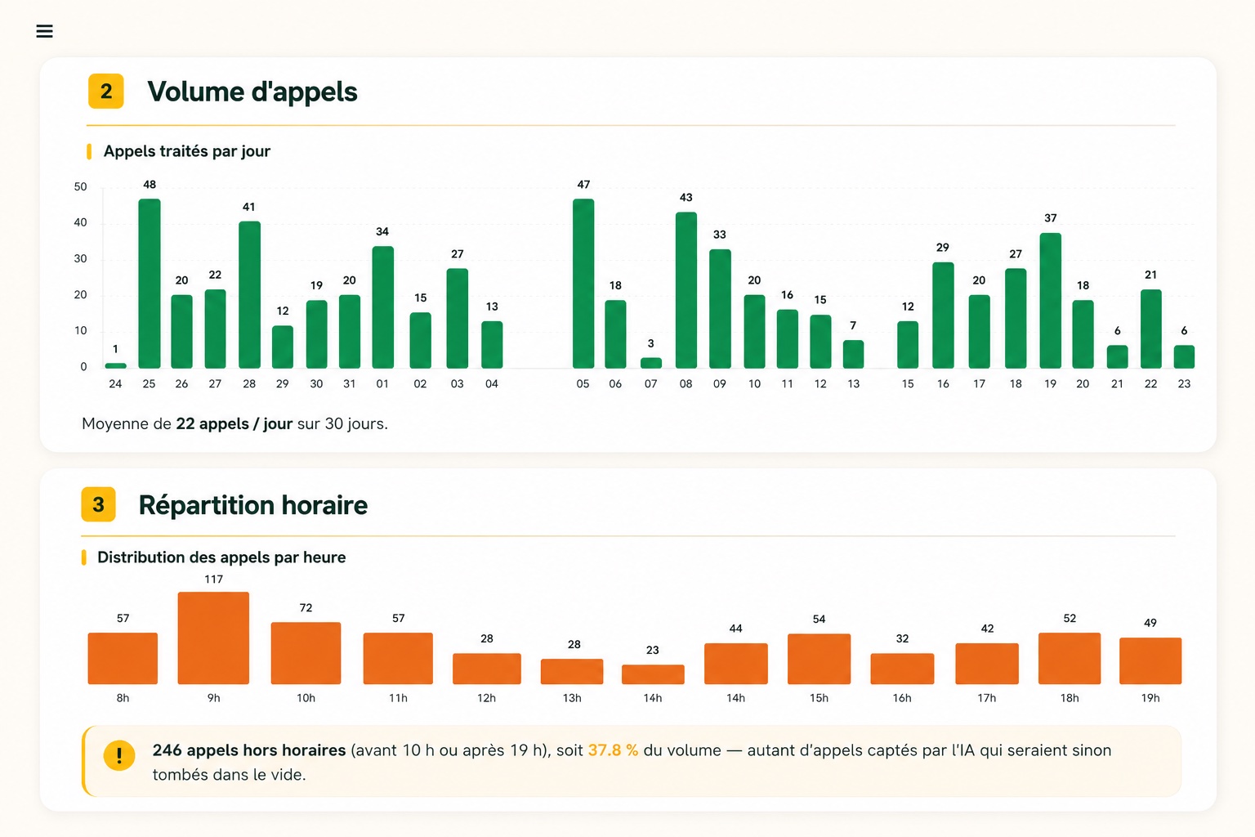This screenshot has width=1255, height=837.
Task: Click the text 246 appels hors horaires
Action: pyautogui.click(x=249, y=750)
